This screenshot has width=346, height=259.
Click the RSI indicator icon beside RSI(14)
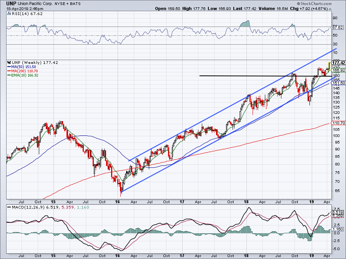point(9,14)
